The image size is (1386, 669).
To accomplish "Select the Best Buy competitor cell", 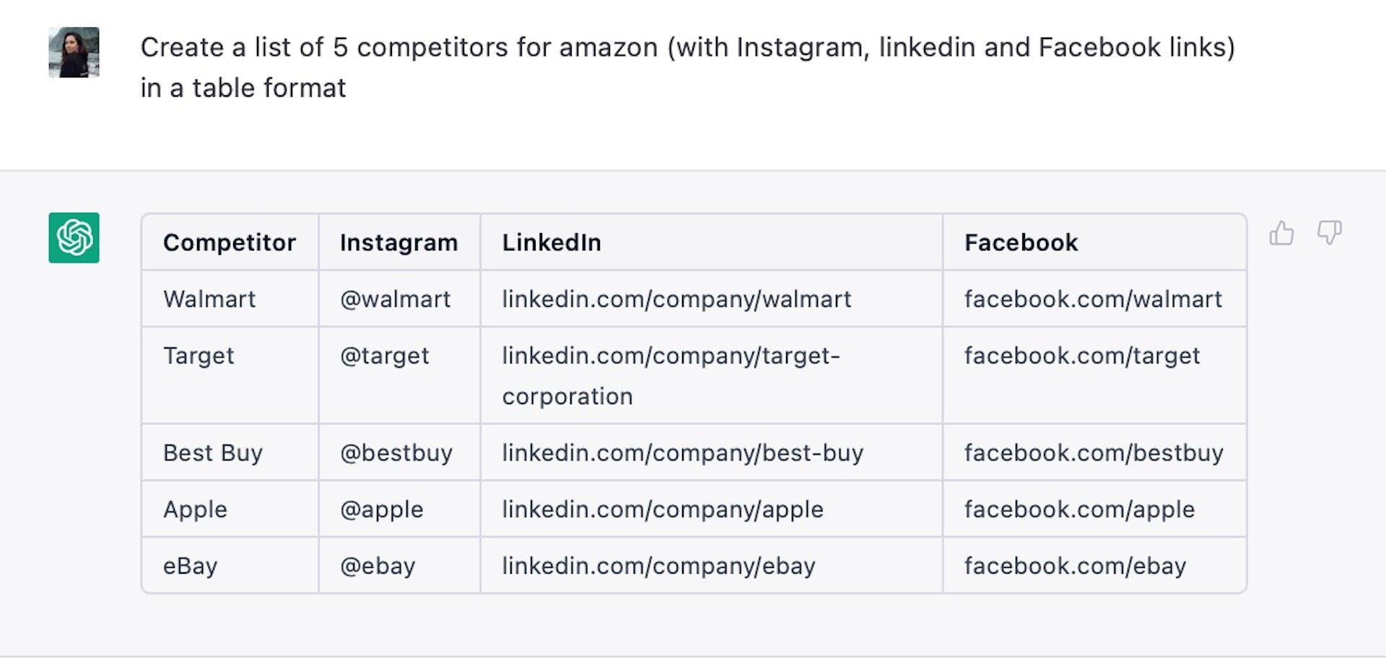I will (213, 452).
